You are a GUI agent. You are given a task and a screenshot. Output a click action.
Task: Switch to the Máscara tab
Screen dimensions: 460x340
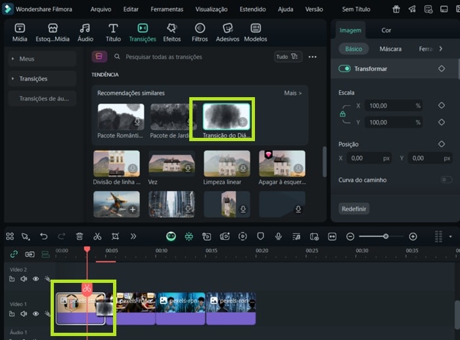click(390, 49)
